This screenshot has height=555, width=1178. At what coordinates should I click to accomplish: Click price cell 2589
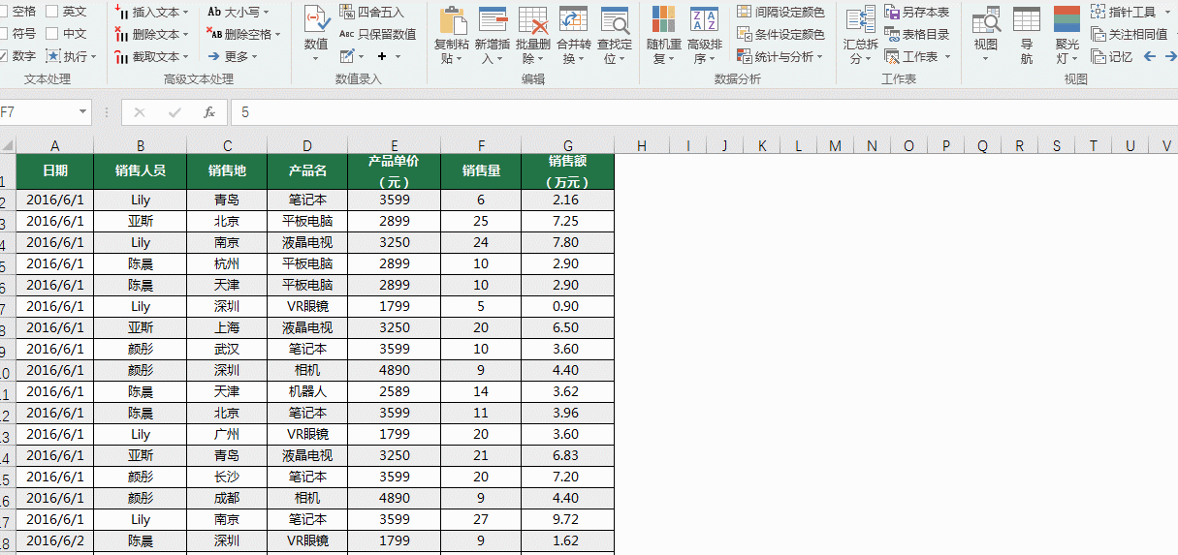pos(394,391)
